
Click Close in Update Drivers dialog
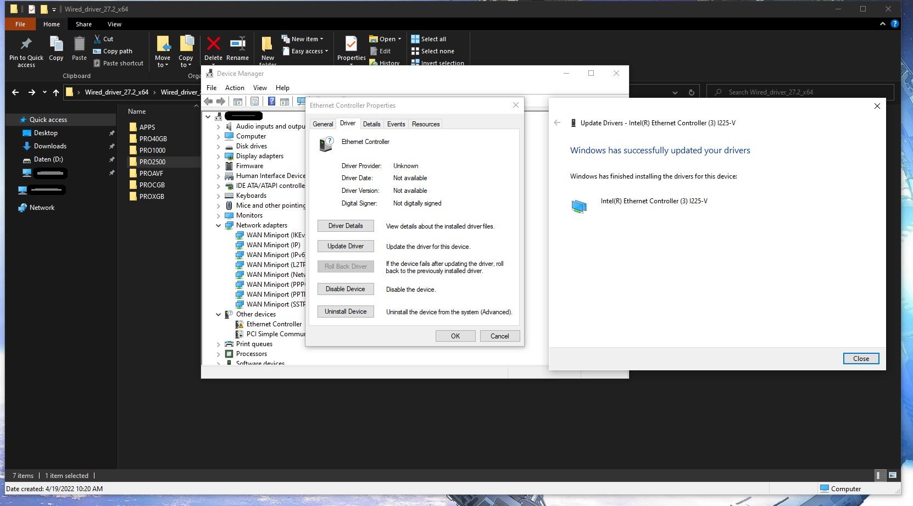click(x=861, y=359)
